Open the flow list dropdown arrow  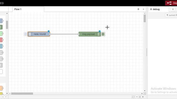pos(144,9)
